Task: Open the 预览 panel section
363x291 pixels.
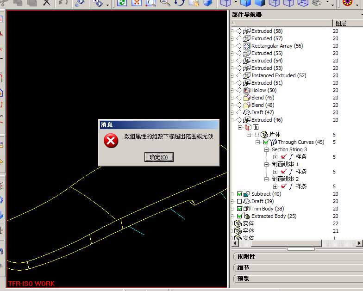Action: click(298, 279)
